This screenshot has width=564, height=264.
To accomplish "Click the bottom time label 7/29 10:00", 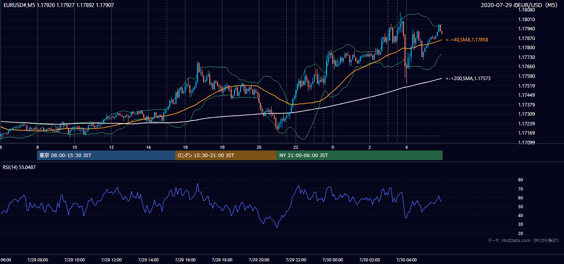I will (x=75, y=260).
